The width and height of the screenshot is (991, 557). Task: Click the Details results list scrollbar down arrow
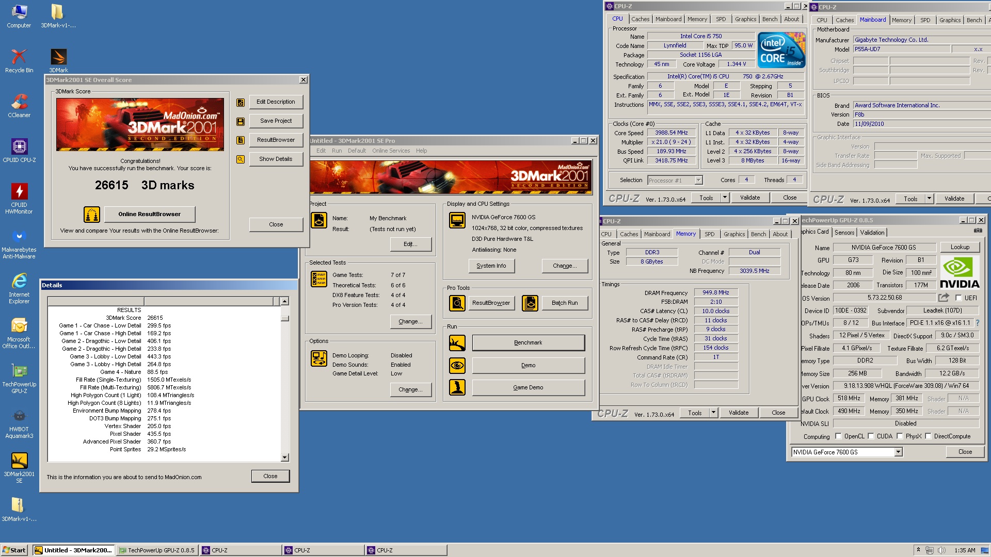click(x=284, y=457)
